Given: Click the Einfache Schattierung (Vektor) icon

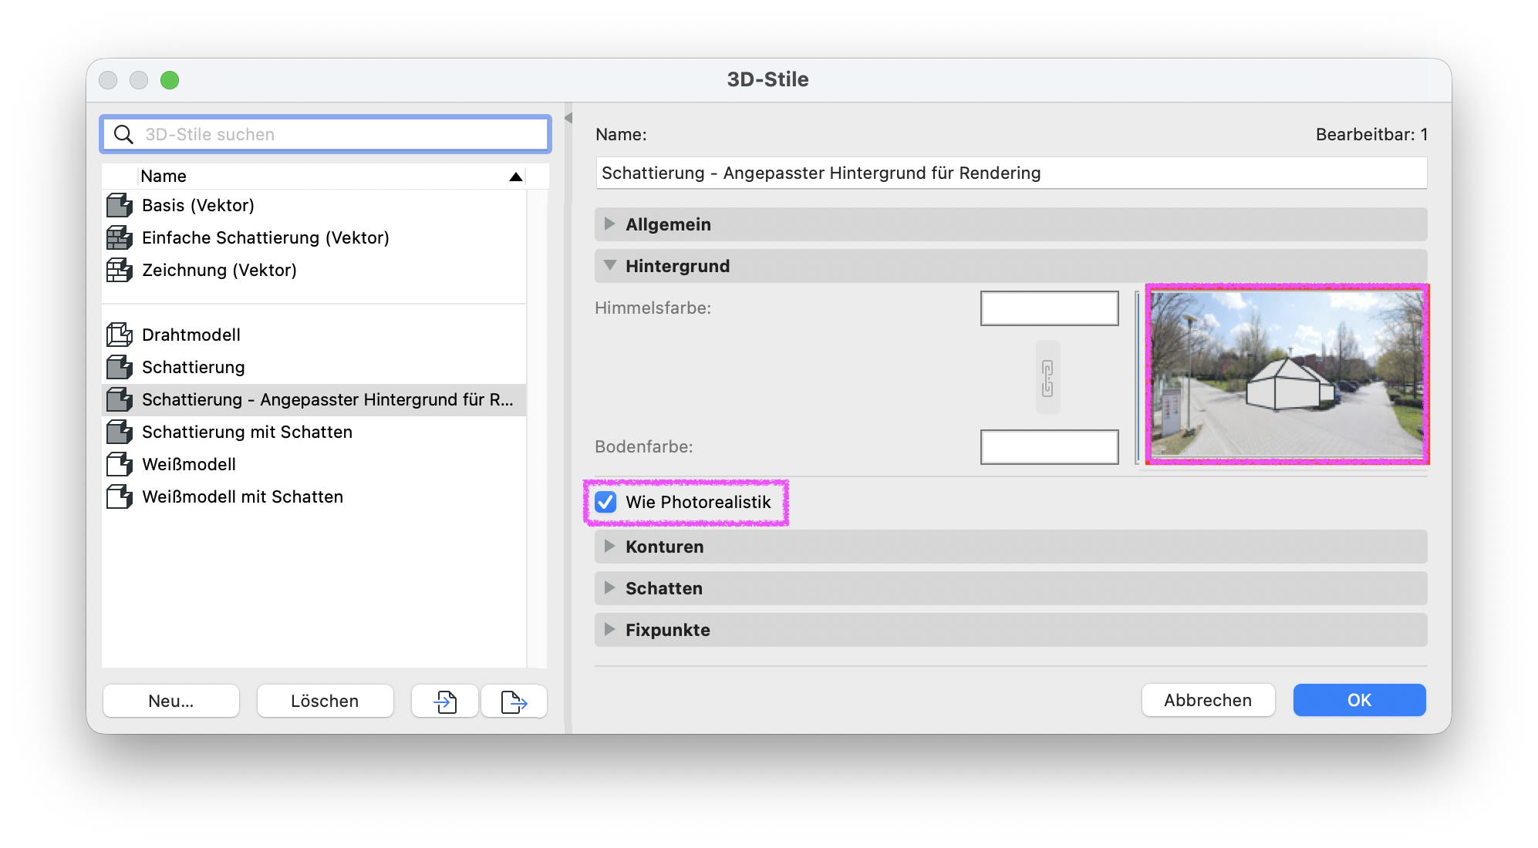Looking at the screenshot, I should click(120, 238).
